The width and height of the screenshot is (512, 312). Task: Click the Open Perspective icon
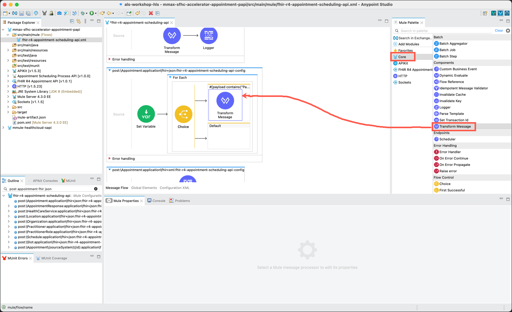pos(485,13)
